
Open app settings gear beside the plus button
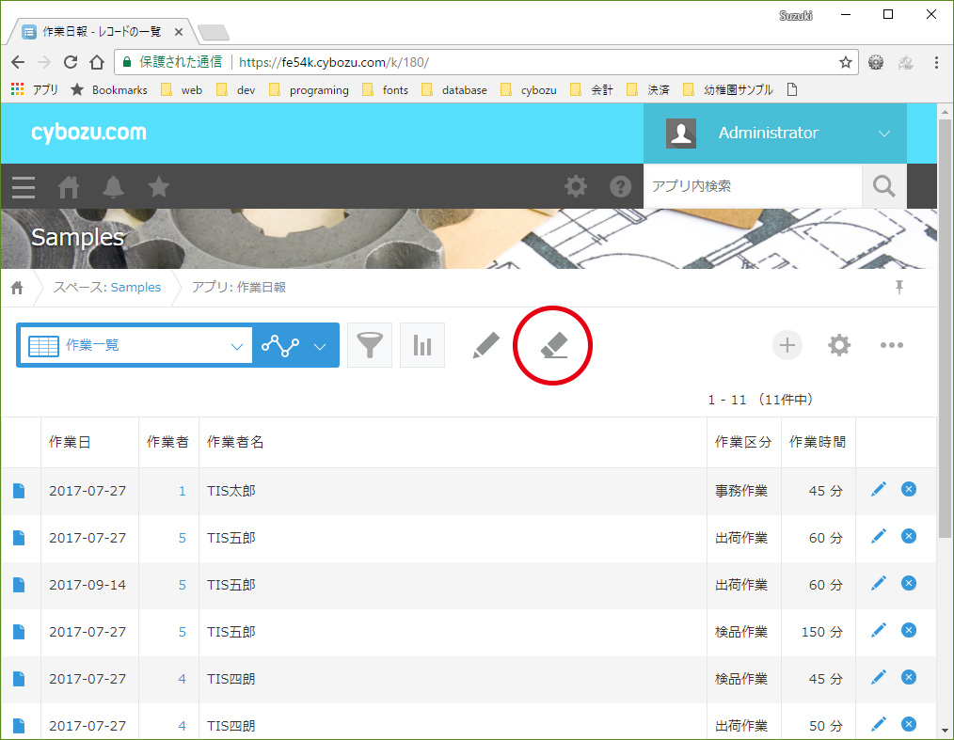[839, 345]
